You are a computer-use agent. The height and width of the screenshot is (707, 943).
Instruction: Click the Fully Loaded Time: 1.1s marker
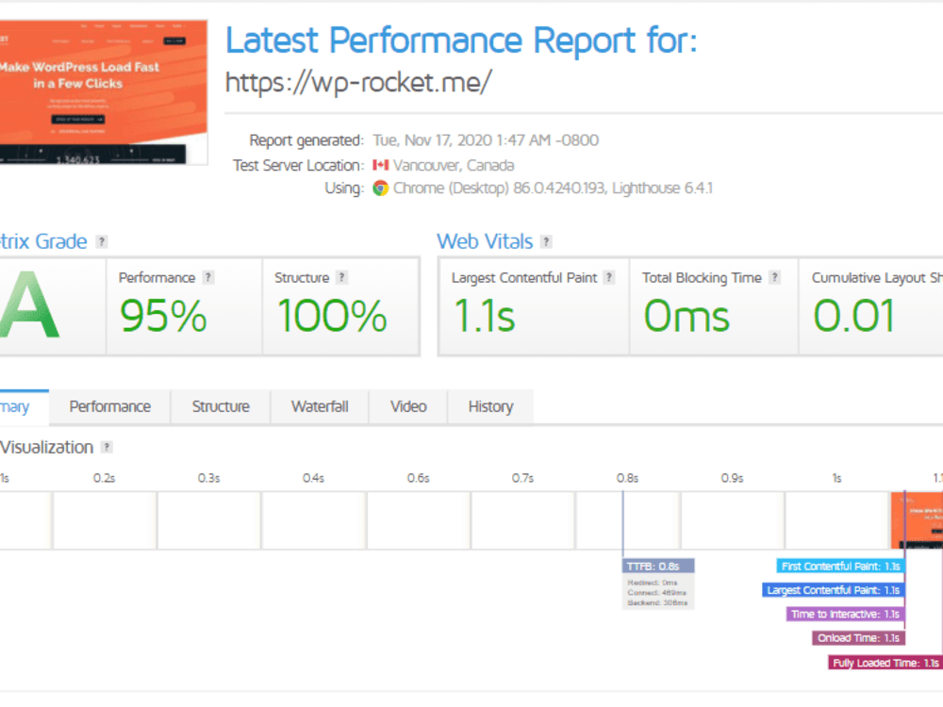[x=885, y=663]
